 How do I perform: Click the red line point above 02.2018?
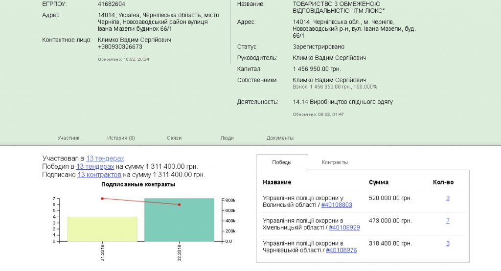[x=179, y=204]
